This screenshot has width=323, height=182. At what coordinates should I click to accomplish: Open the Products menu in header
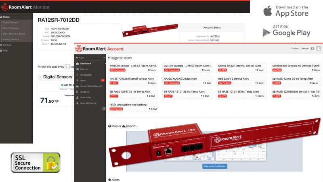point(296,48)
